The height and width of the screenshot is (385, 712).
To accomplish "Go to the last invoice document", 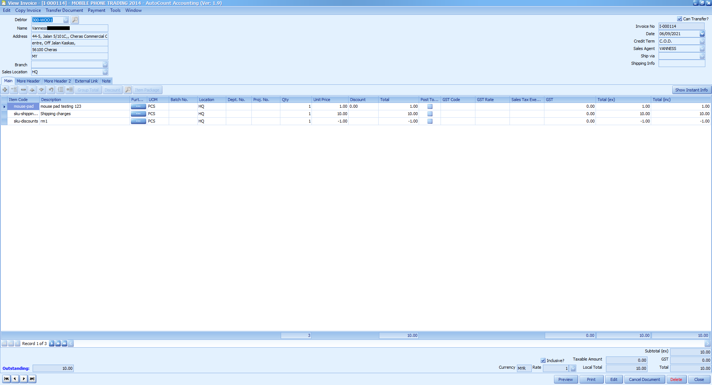I will coord(32,379).
